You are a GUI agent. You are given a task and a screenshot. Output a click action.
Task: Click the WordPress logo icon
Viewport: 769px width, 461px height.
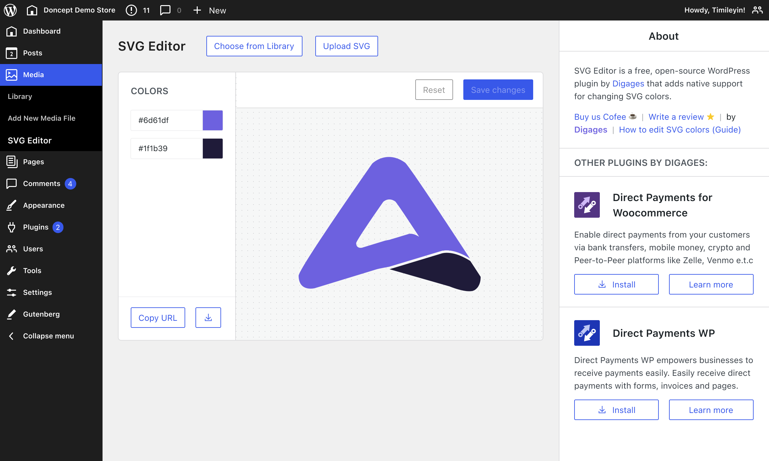[10, 10]
